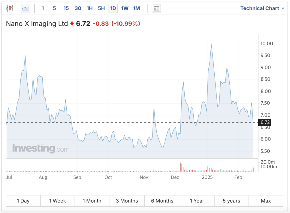
Task: Show the 6 Months range
Action: click(162, 201)
